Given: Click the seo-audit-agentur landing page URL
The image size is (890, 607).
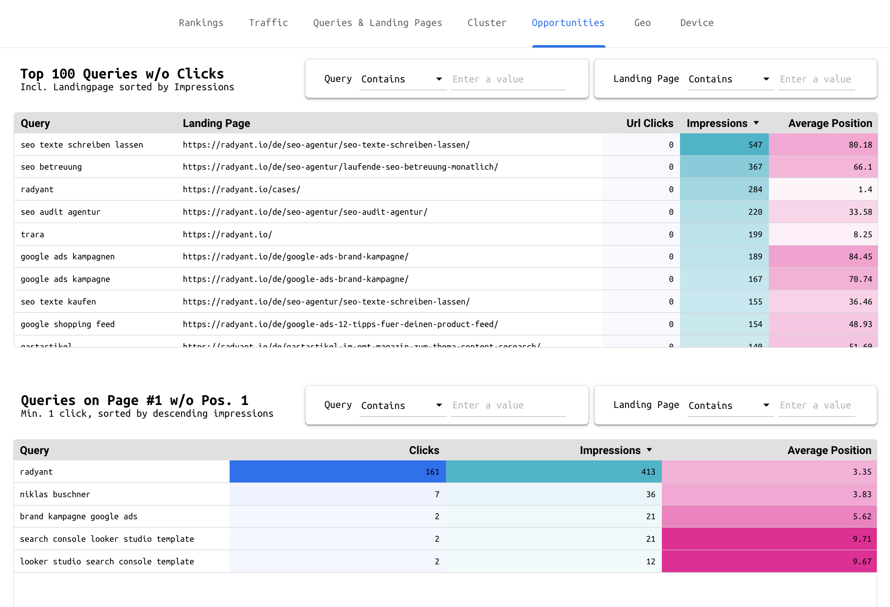Looking at the screenshot, I should [305, 212].
